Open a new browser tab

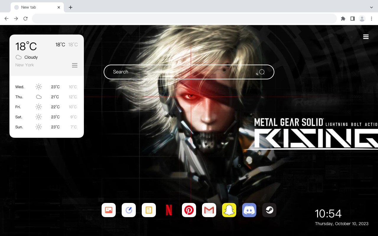[71, 7]
